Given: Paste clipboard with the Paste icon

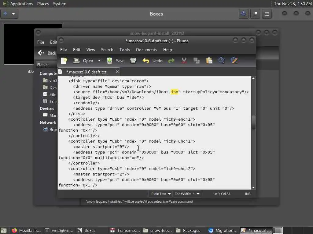Looking at the screenshot, I should pos(209,61).
